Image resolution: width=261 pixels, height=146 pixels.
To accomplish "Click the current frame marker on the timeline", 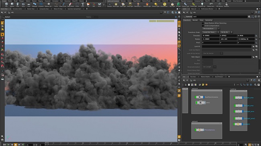I will coord(47,144).
